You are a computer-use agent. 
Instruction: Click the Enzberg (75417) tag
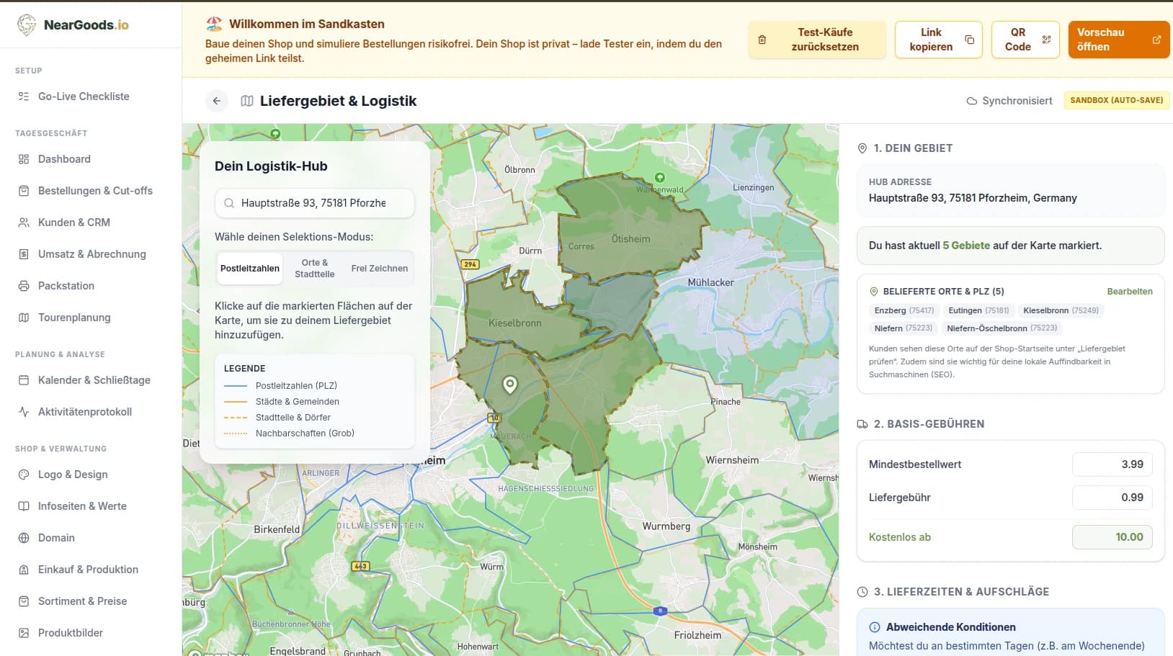904,310
